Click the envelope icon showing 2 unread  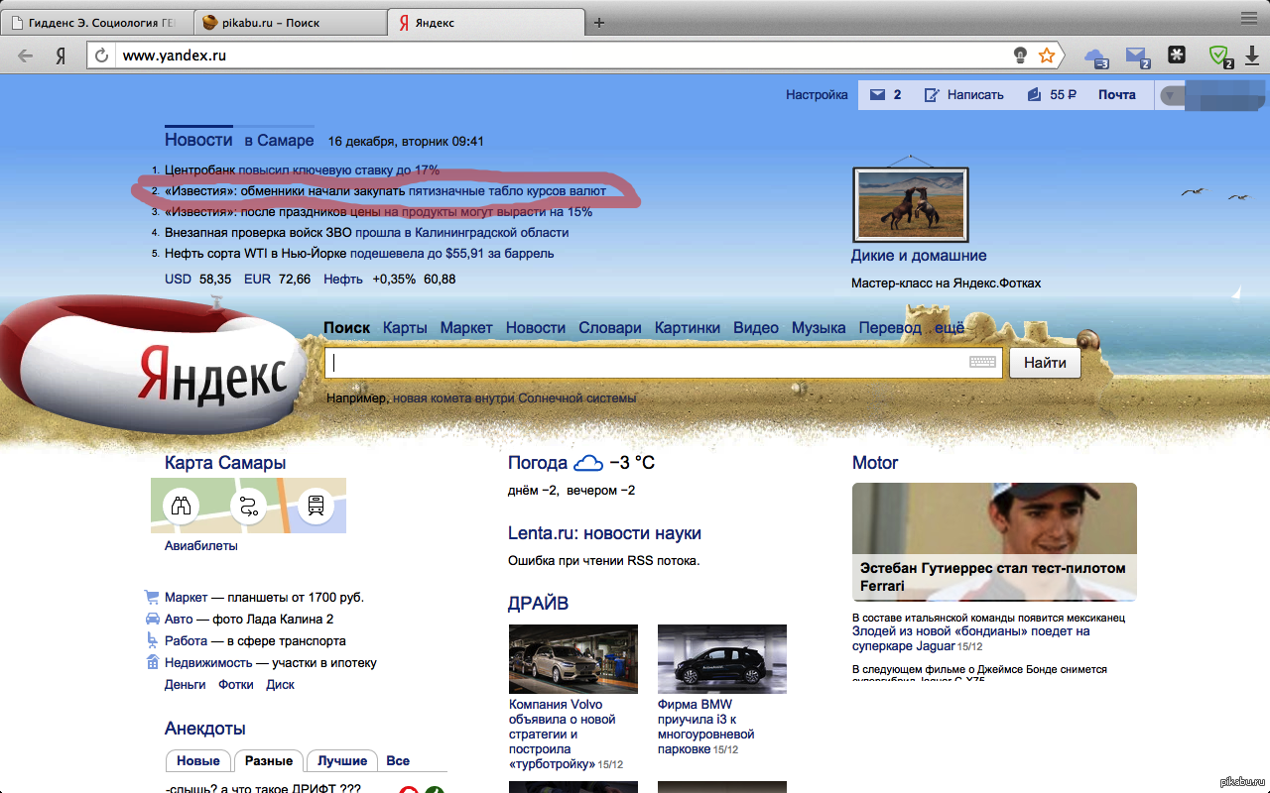(877, 95)
